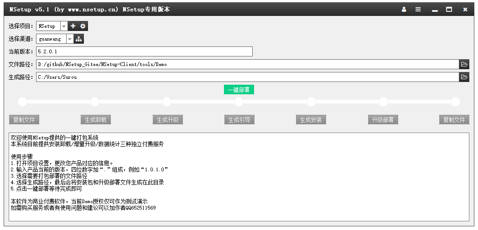Click the 当前版本 field showing 5.2.0.1
The image size is (478, 230).
coord(144,51)
